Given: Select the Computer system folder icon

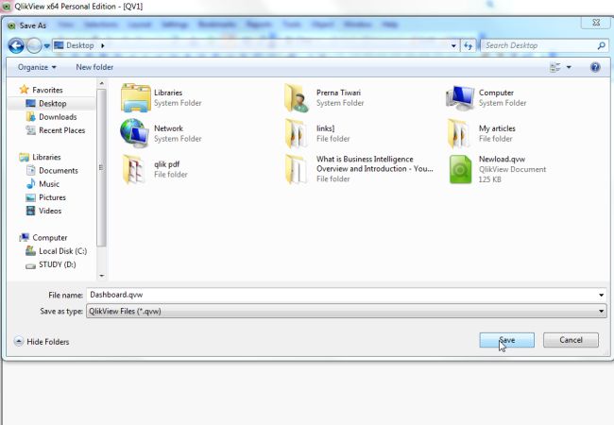Looking at the screenshot, I should pyautogui.click(x=460, y=97).
